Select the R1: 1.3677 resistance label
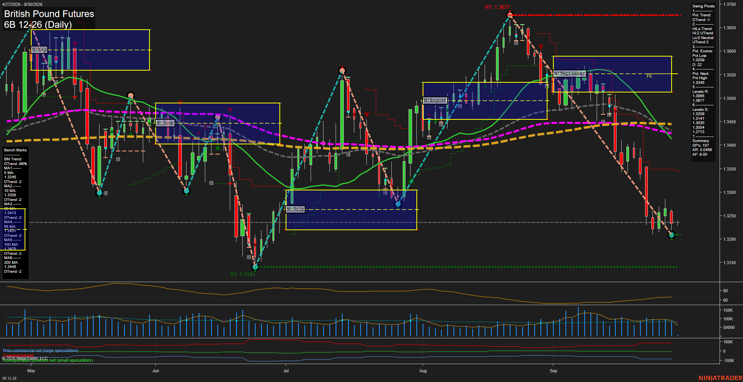743x382 pixels. click(x=498, y=7)
